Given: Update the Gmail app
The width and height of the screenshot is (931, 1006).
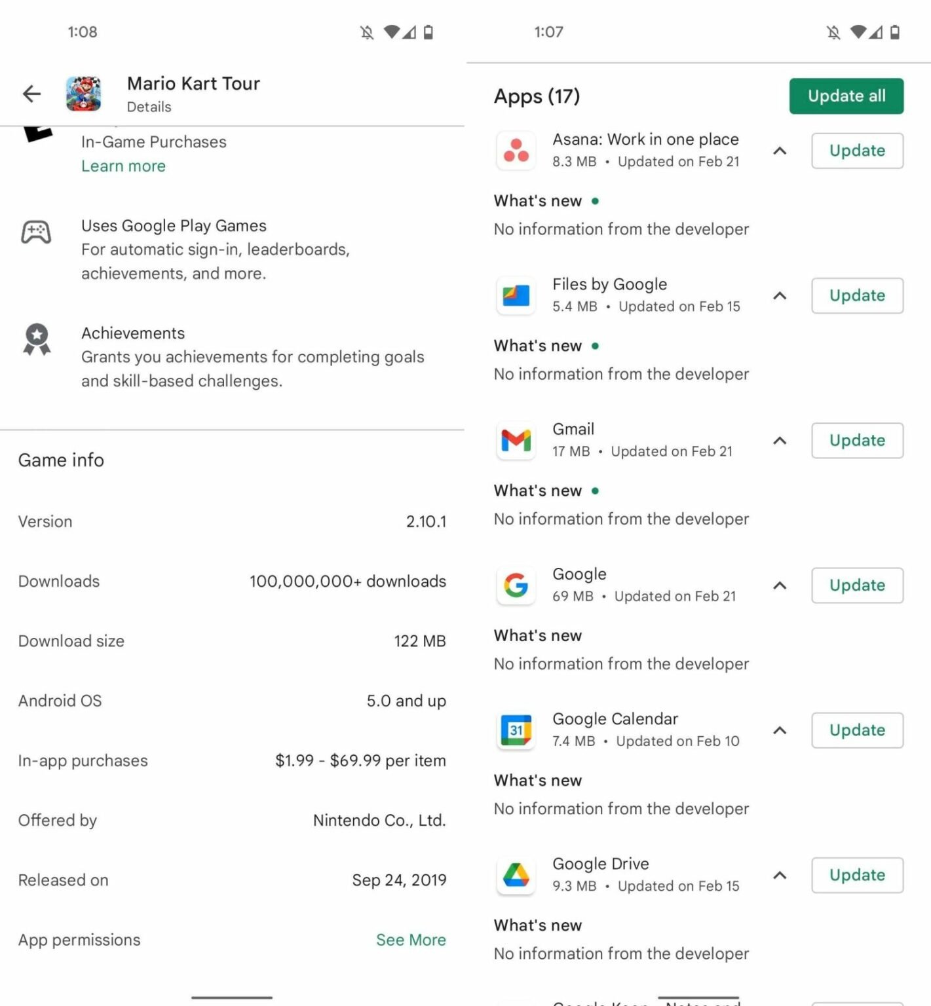Looking at the screenshot, I should pos(857,441).
